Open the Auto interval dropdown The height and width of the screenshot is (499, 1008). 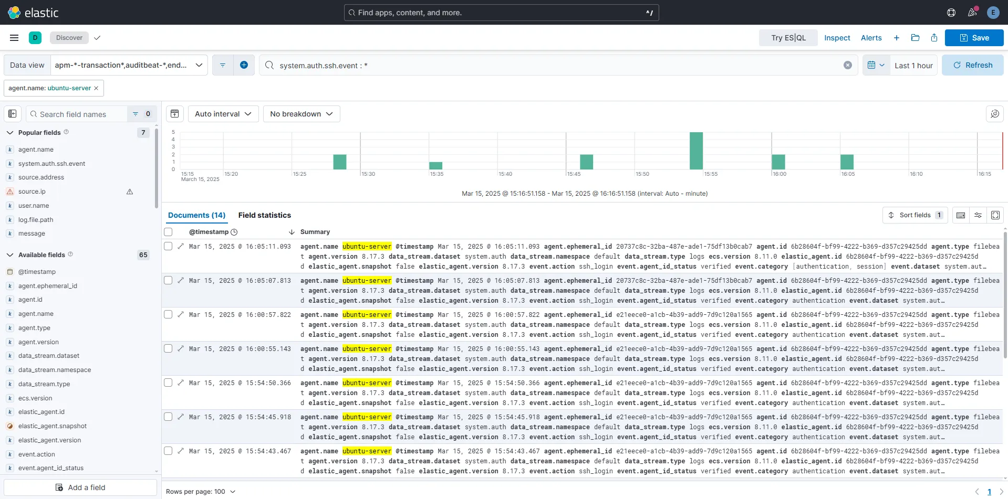coord(223,114)
